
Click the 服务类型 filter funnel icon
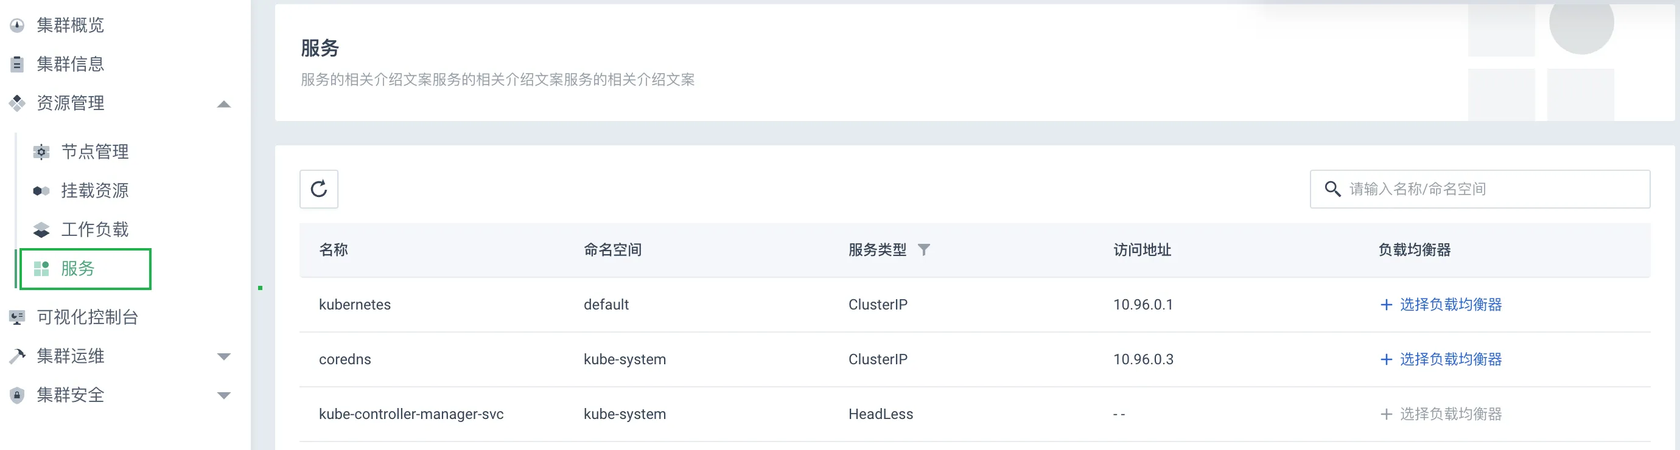tap(923, 249)
